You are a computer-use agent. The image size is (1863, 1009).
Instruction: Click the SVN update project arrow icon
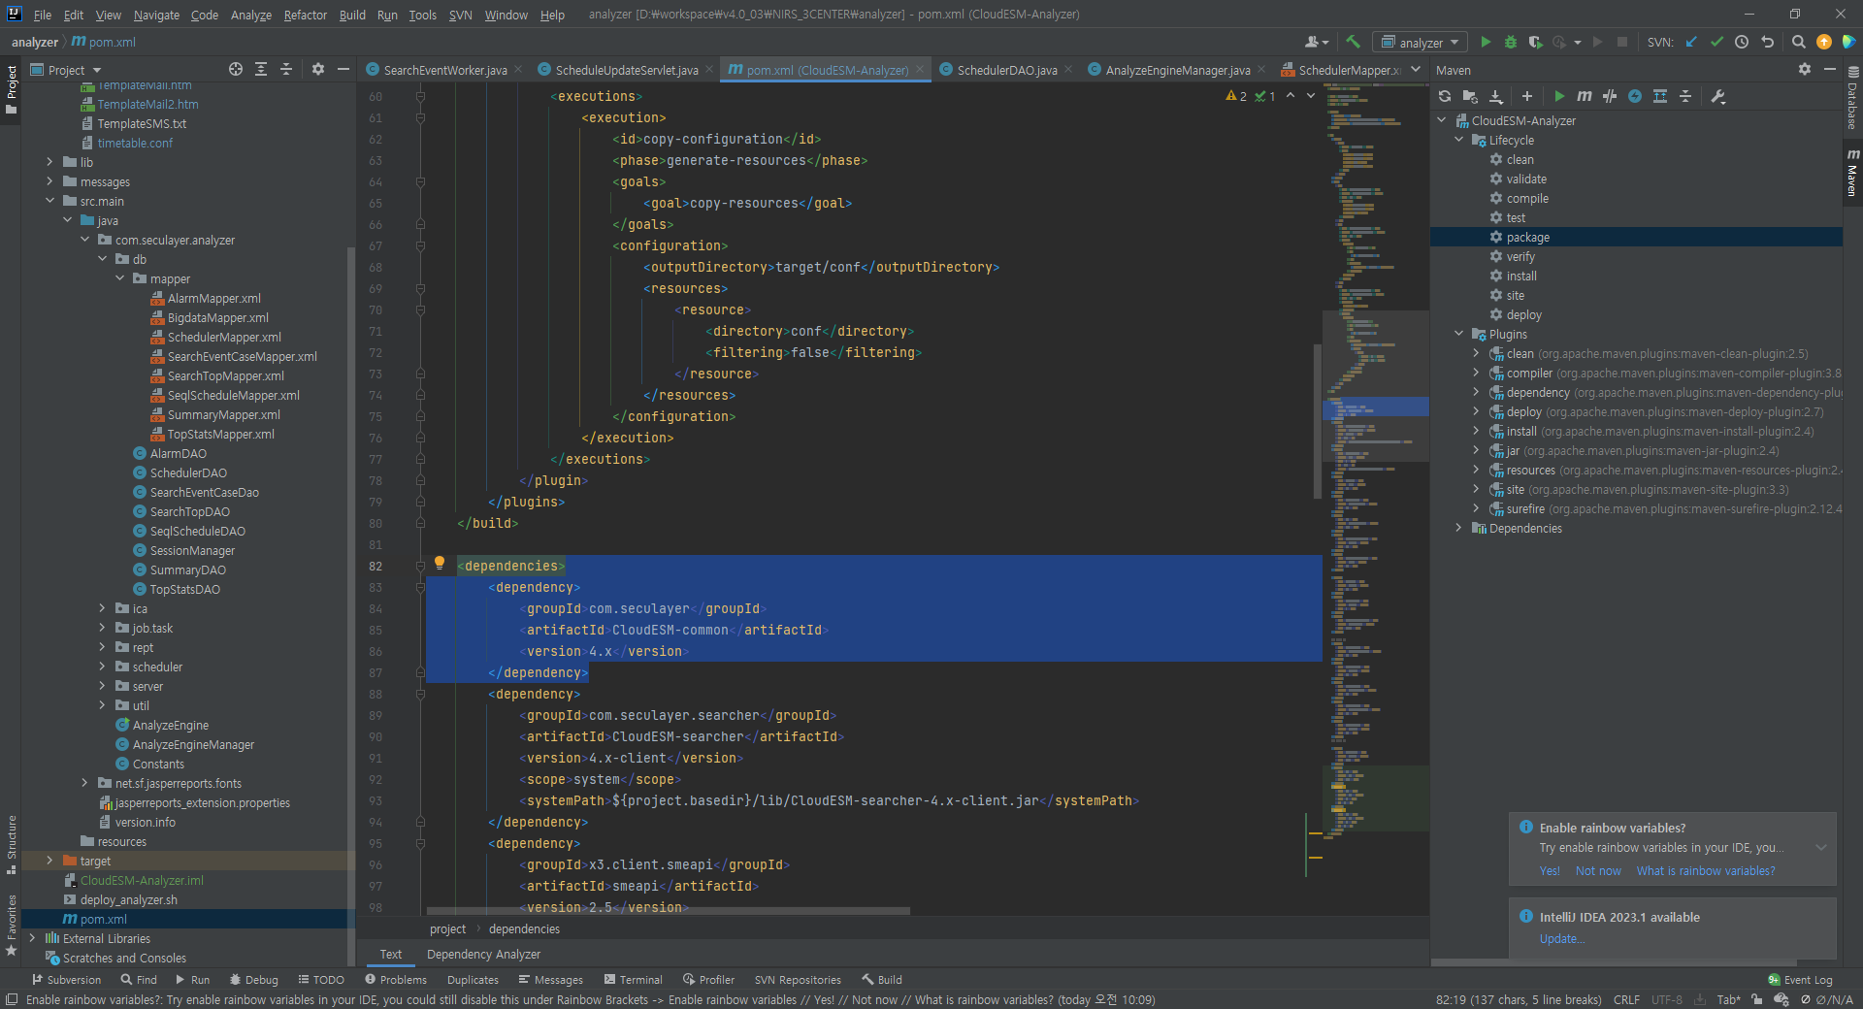click(1691, 42)
